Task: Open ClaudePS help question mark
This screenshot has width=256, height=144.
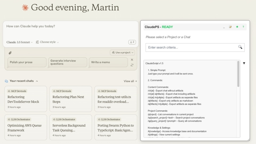Action: [x=243, y=27]
